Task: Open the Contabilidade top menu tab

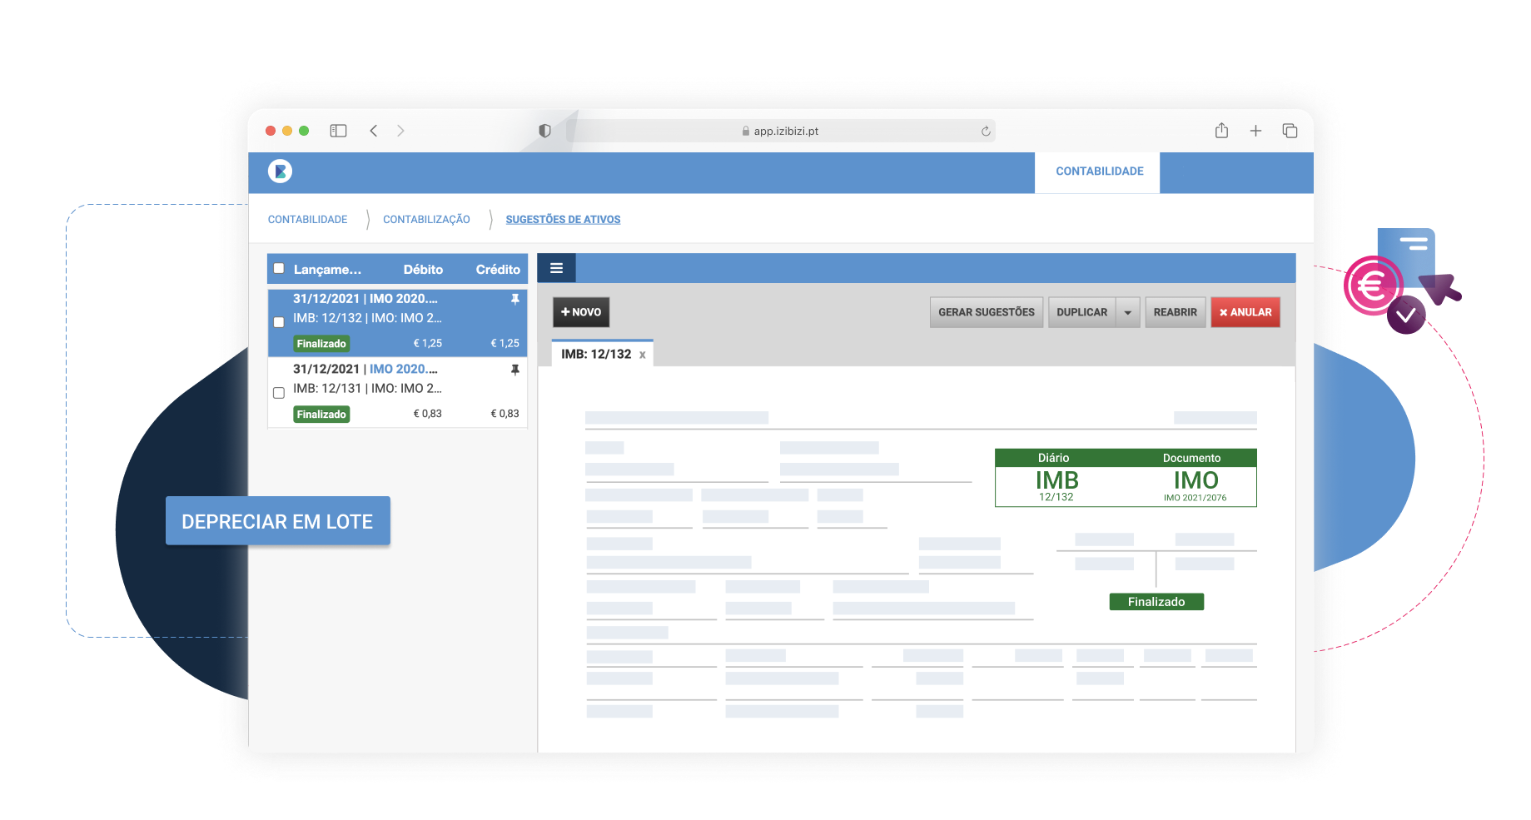Action: (x=1099, y=171)
